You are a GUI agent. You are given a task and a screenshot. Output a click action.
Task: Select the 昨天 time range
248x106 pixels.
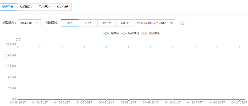[70, 23]
